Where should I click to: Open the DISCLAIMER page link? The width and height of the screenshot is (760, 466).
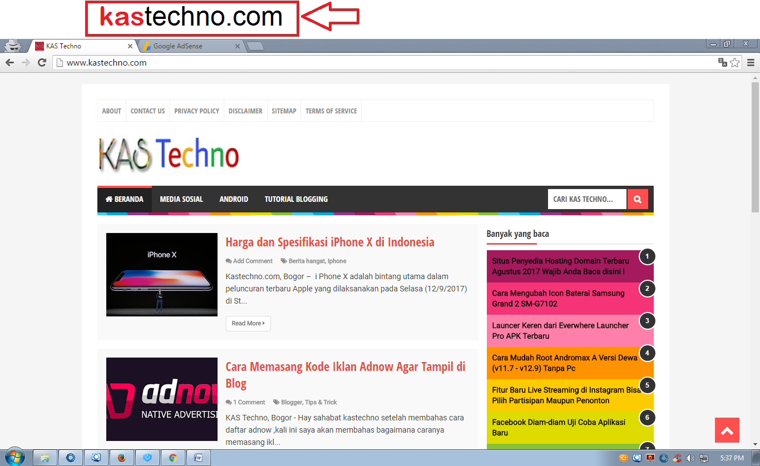coord(245,111)
